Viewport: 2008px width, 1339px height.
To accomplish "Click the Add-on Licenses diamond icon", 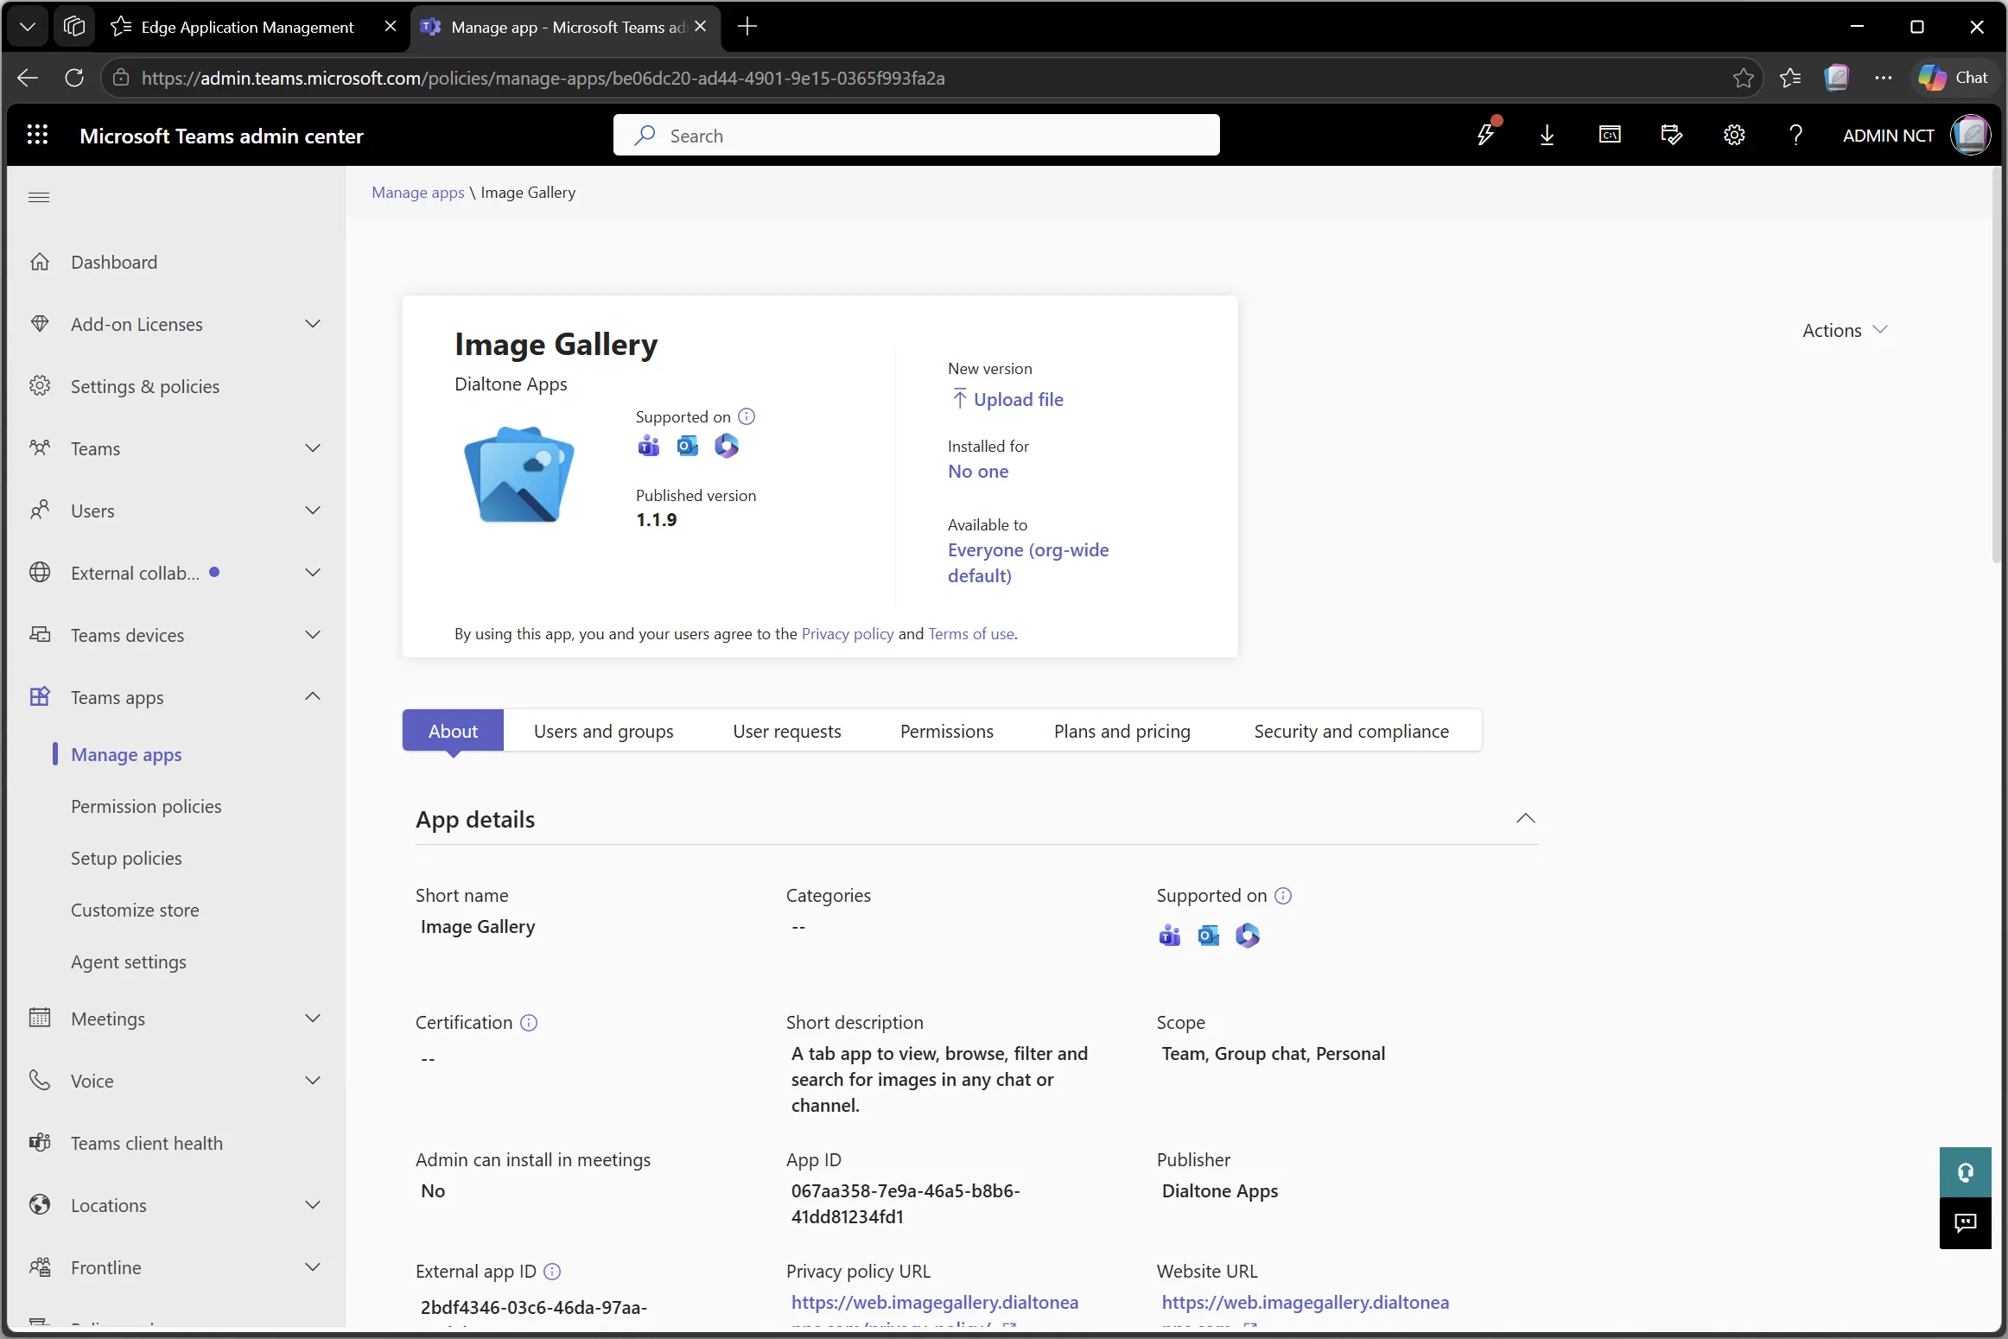I will coord(40,324).
